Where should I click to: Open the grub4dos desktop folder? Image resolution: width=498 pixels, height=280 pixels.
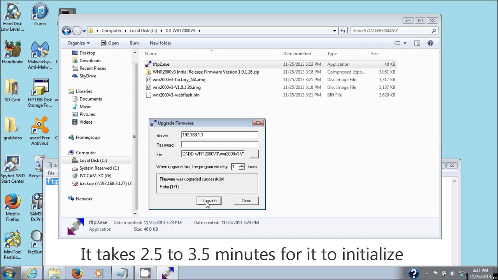(x=12, y=129)
